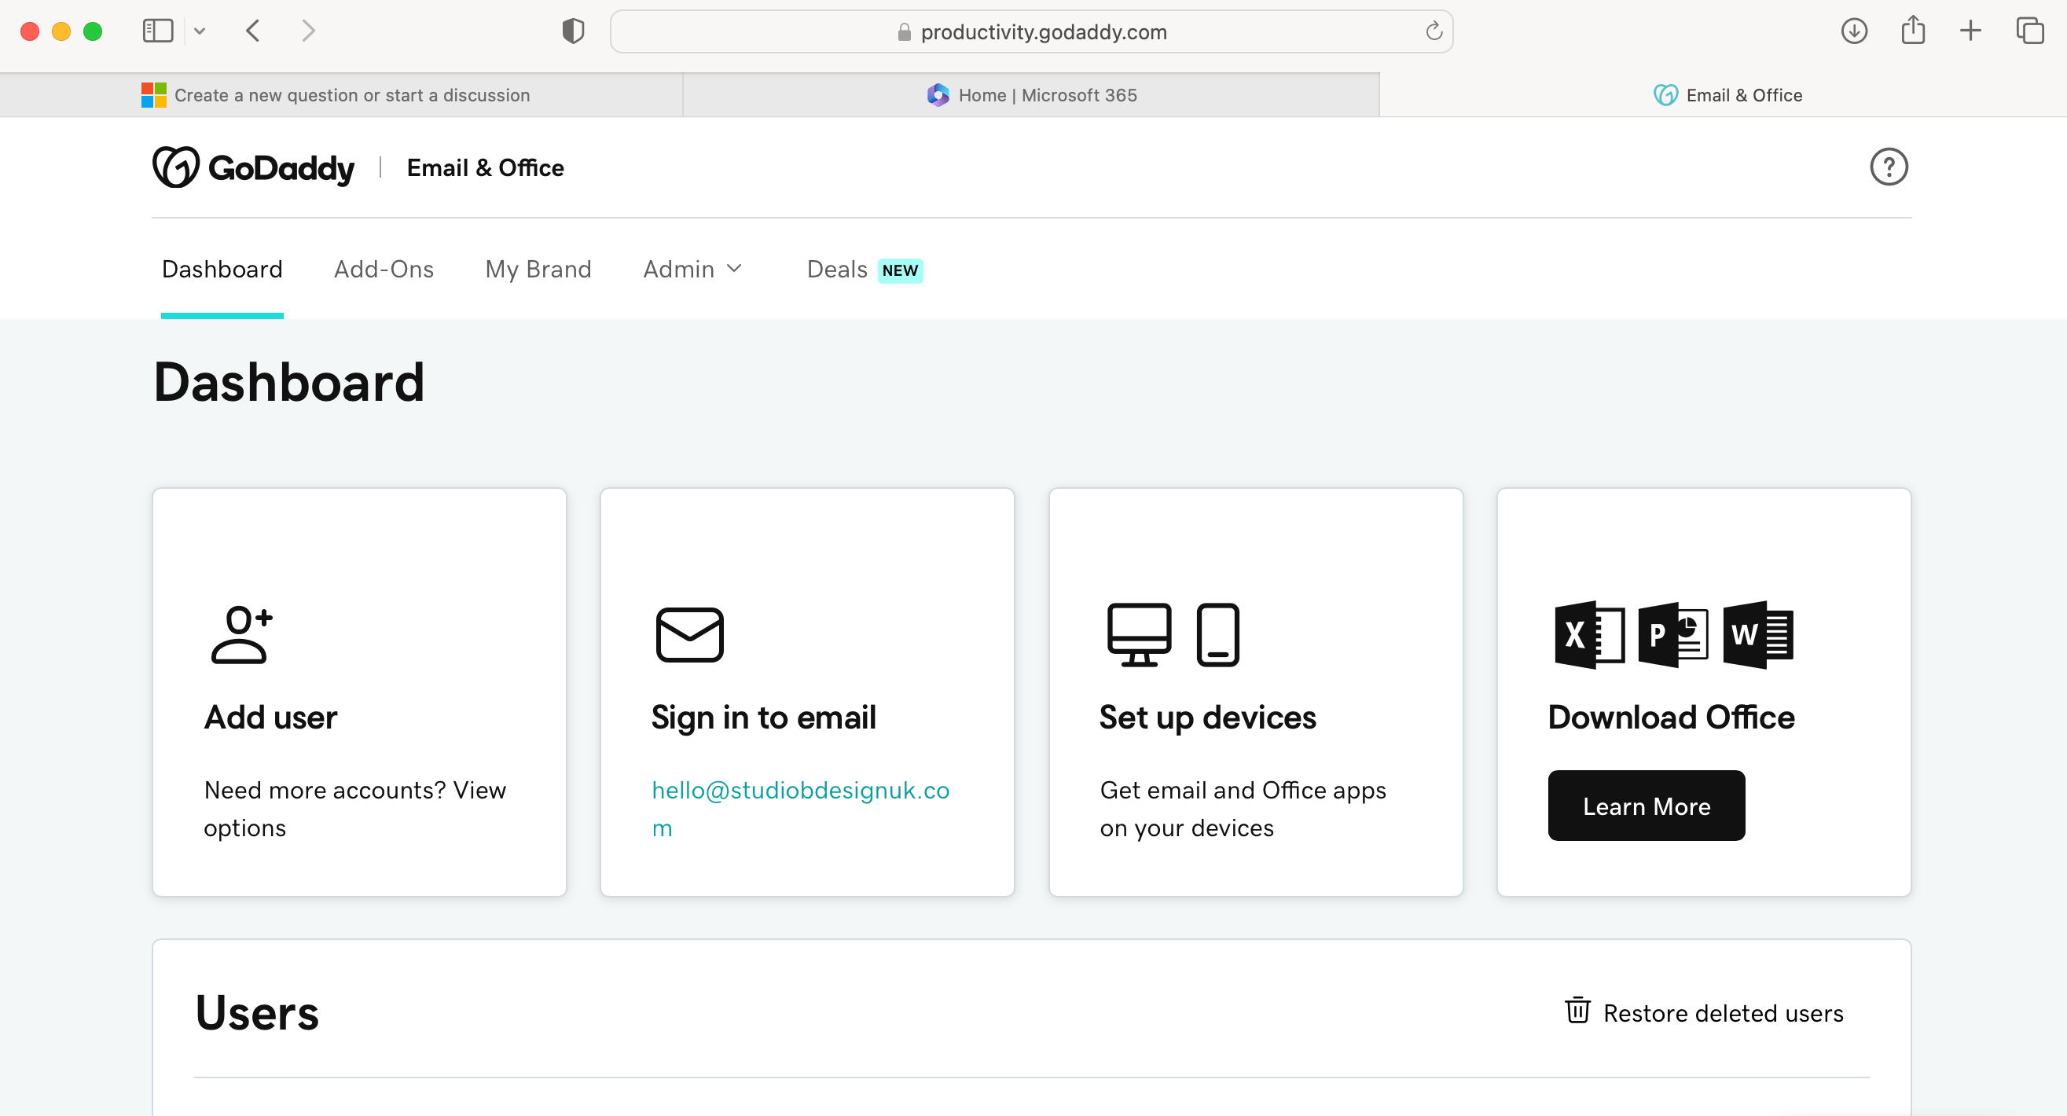Open the Add-Ons tab
The width and height of the screenshot is (2067, 1116).
coord(384,270)
